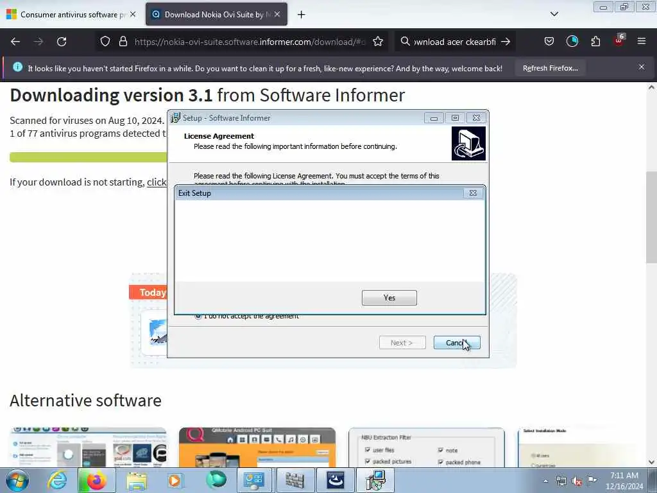This screenshot has width=657, height=493.
Task: Go back to the previous page
Action: pyautogui.click(x=15, y=42)
